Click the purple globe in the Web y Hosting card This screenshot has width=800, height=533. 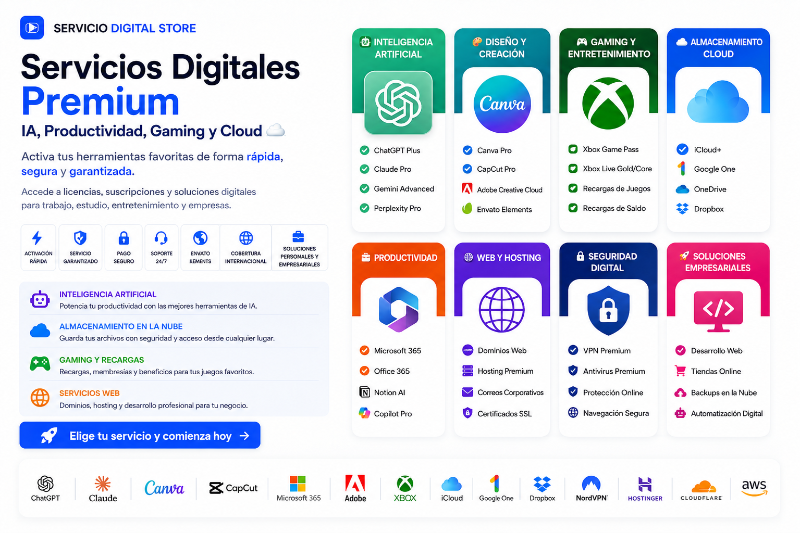pos(502,310)
